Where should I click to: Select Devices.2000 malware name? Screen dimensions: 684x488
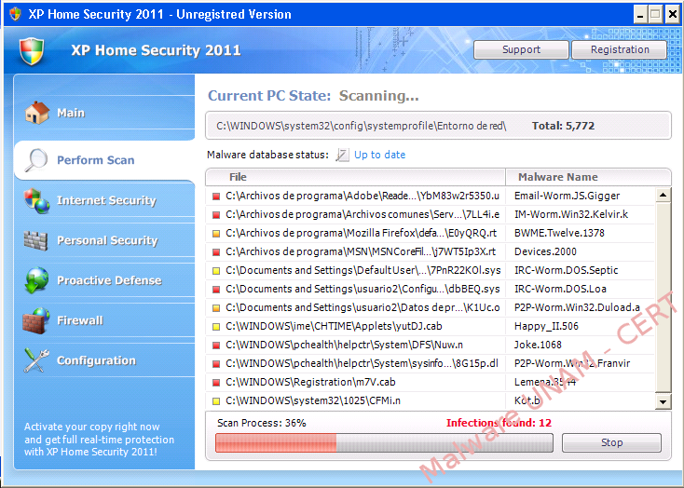pos(545,252)
